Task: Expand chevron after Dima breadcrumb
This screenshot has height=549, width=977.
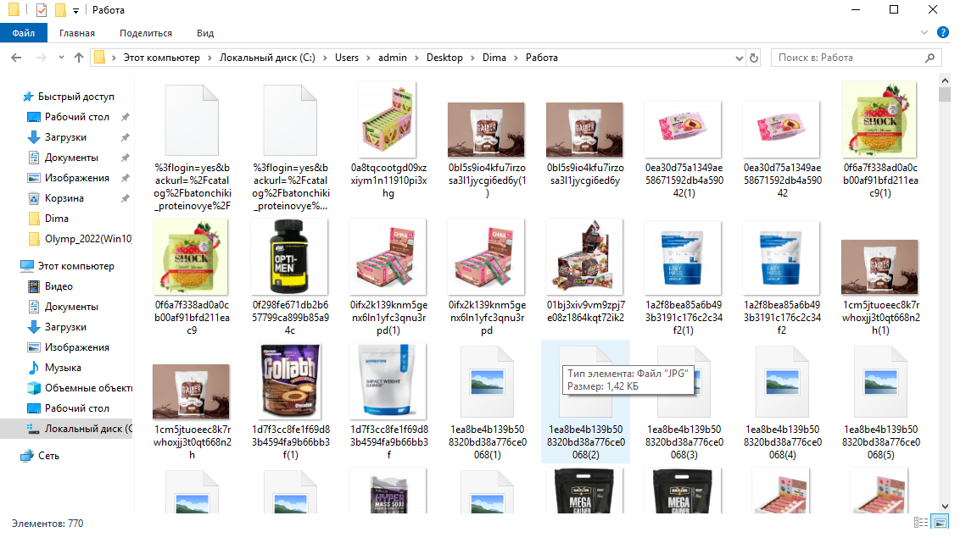Action: [x=516, y=58]
